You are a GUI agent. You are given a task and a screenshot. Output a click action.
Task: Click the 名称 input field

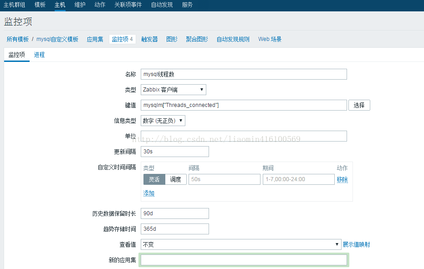click(x=244, y=74)
